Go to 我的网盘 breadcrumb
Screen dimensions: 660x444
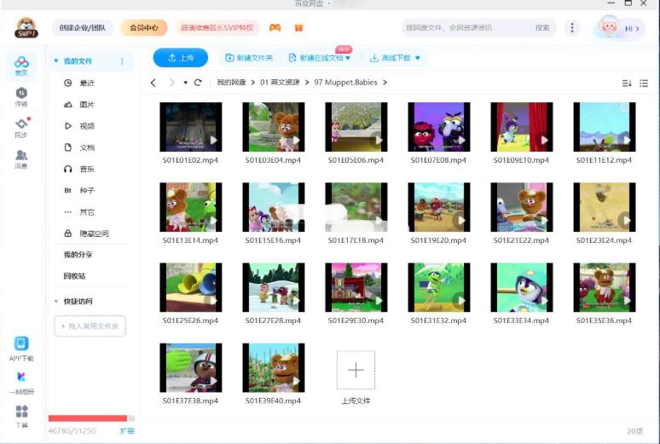click(231, 83)
